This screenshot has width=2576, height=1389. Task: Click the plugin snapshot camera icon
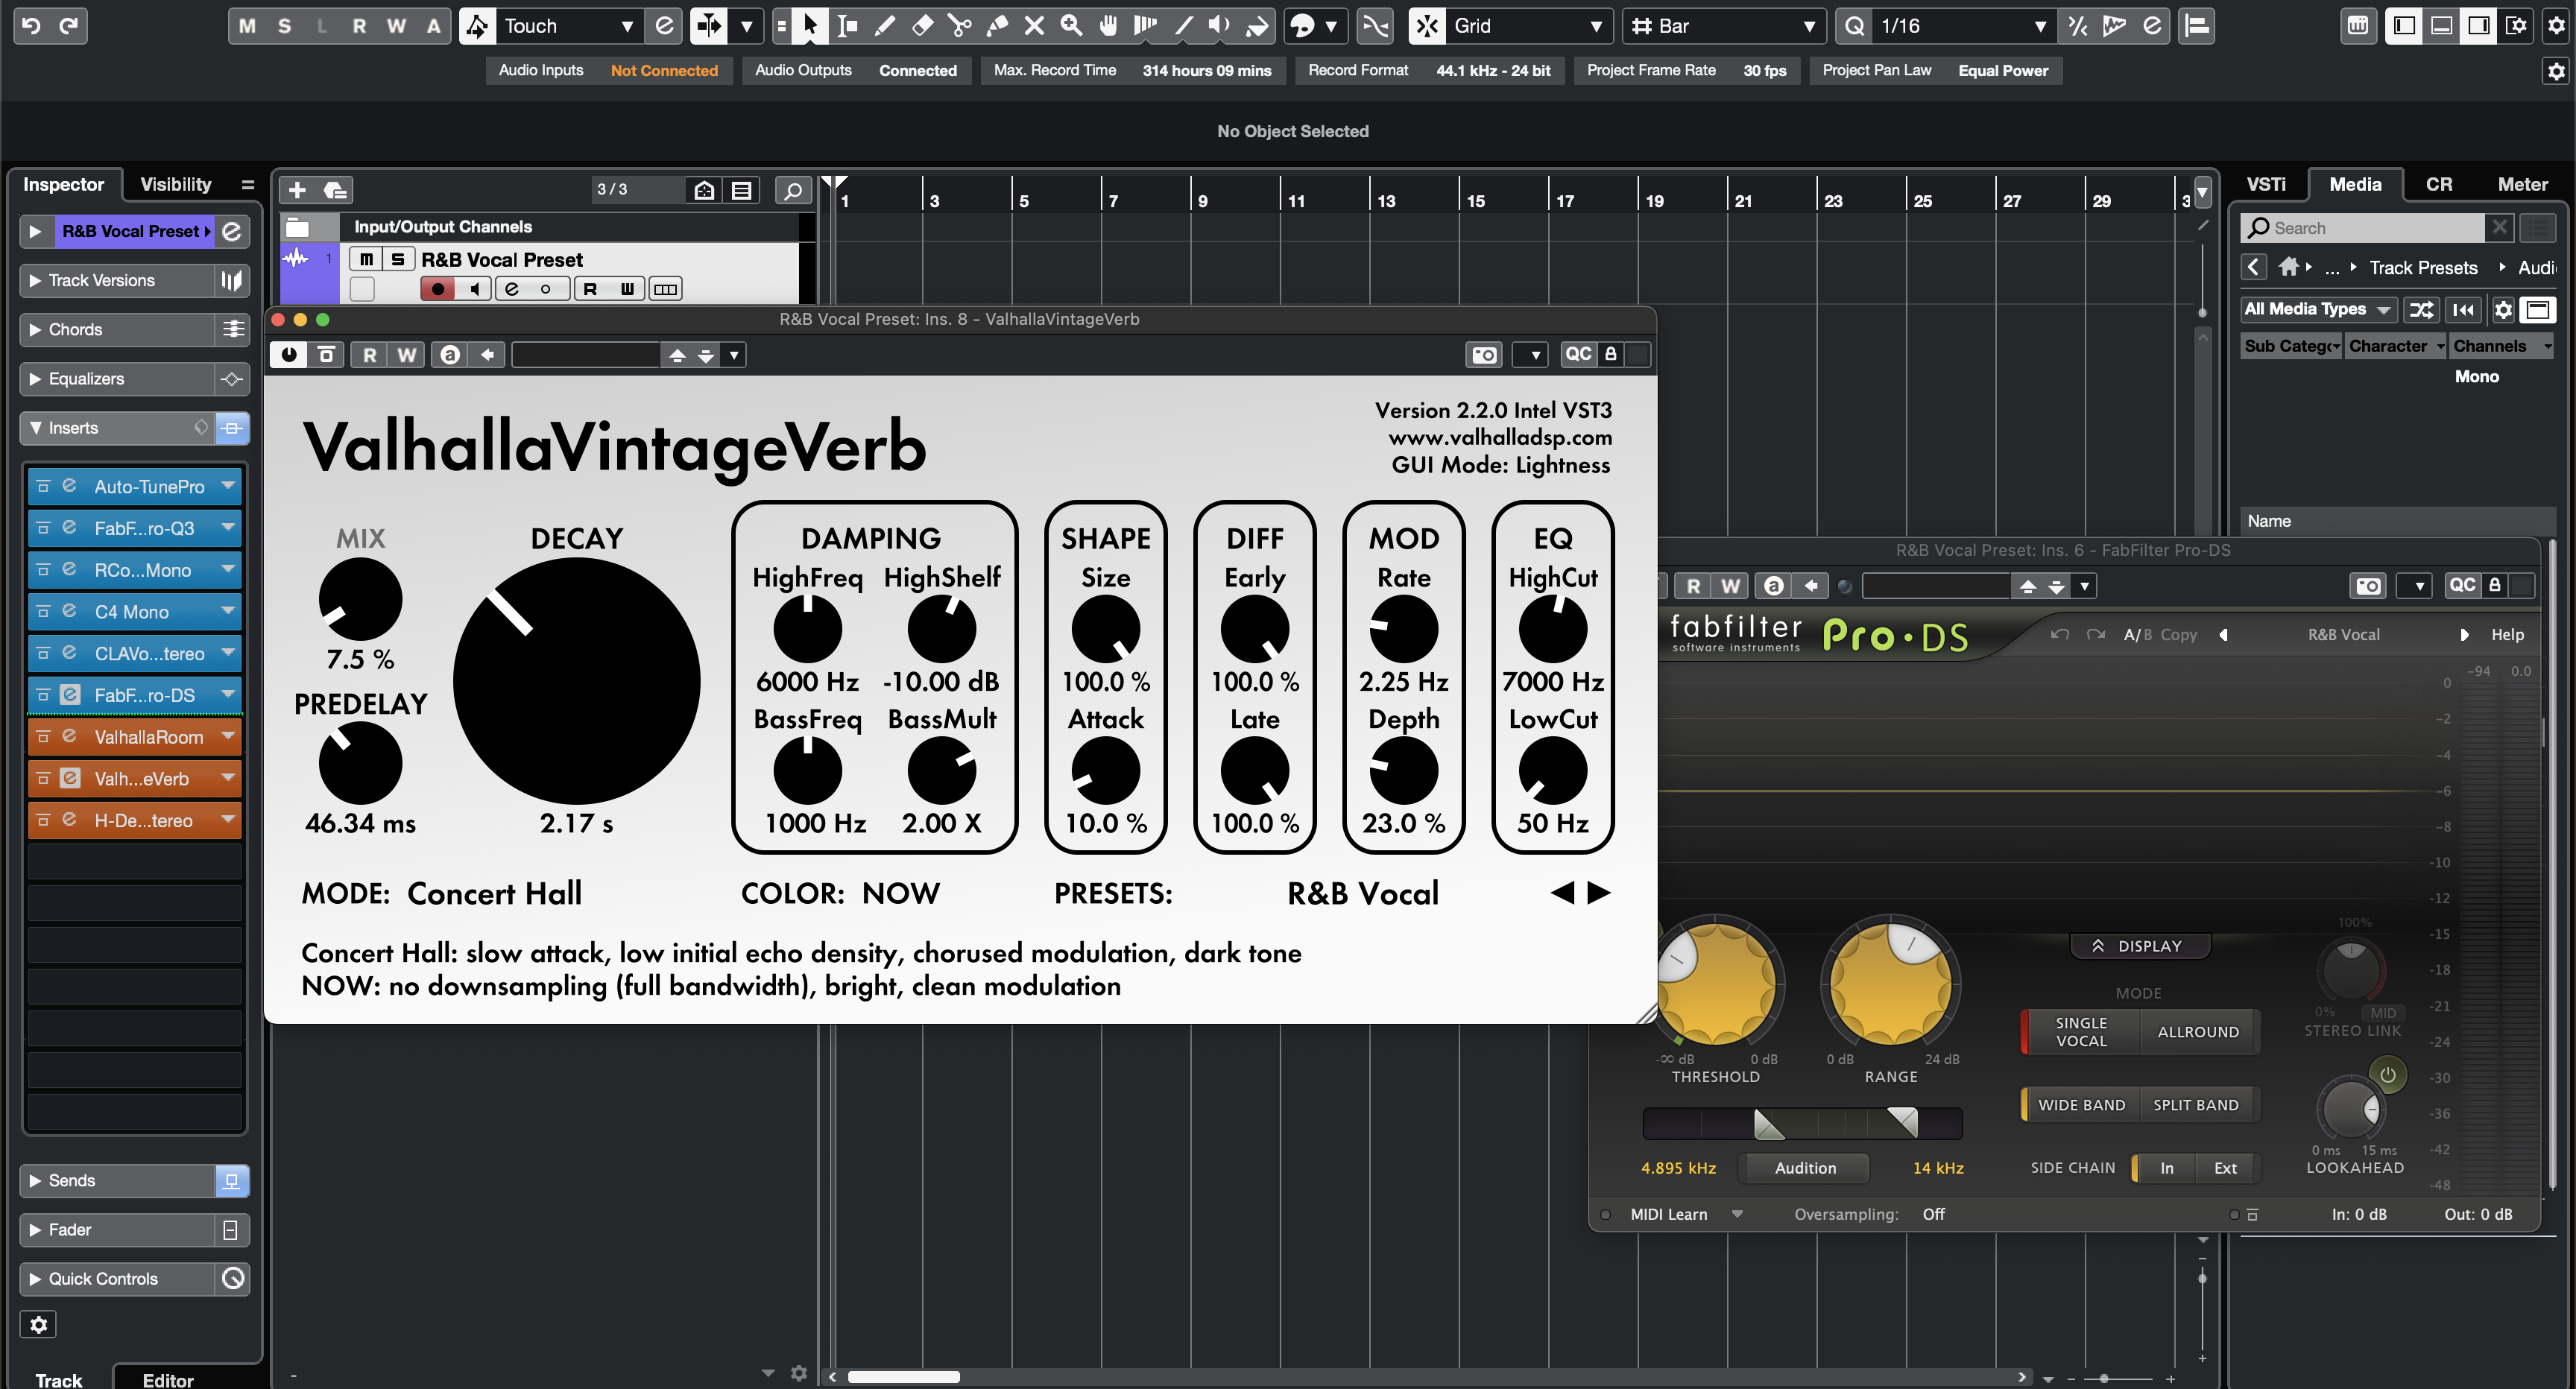coord(1484,355)
